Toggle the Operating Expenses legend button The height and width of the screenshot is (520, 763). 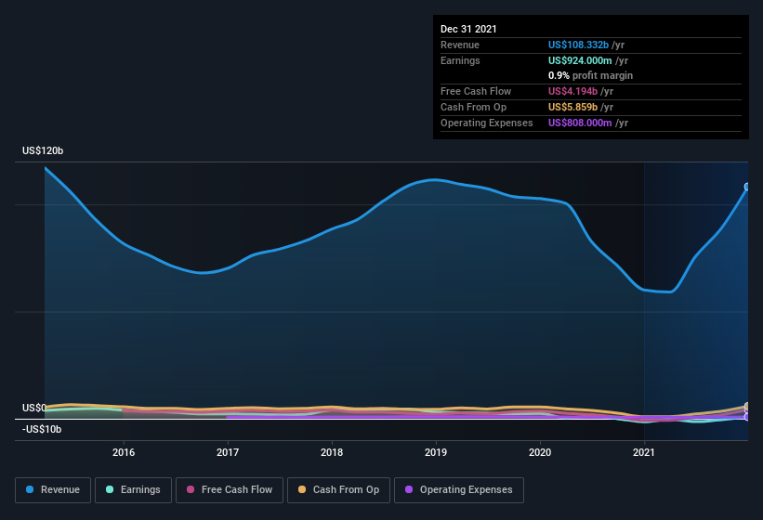click(x=459, y=490)
